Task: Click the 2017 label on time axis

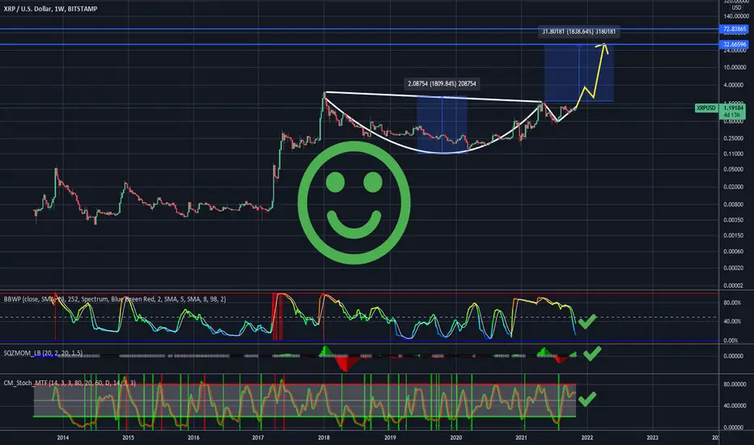Action: coord(258,438)
